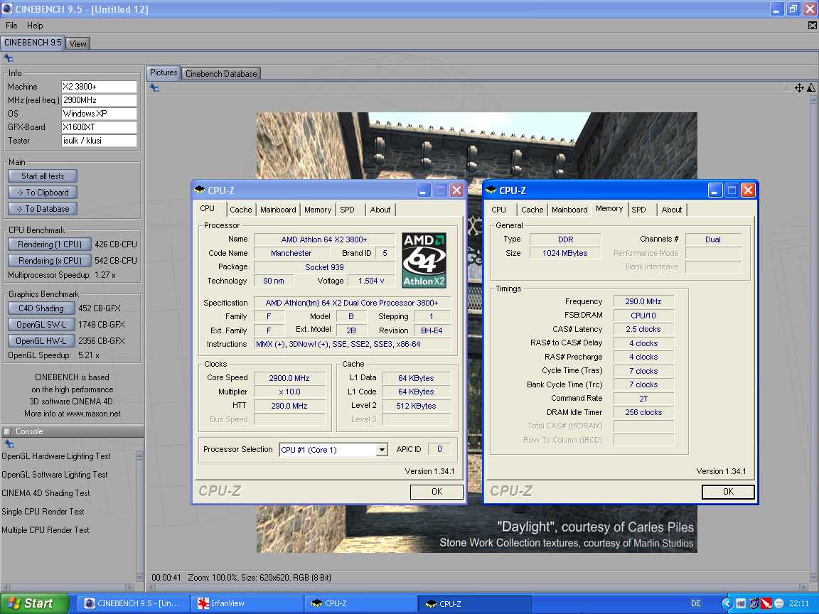Edit the OS field
This screenshot has height=614, width=819.
[x=100, y=114]
